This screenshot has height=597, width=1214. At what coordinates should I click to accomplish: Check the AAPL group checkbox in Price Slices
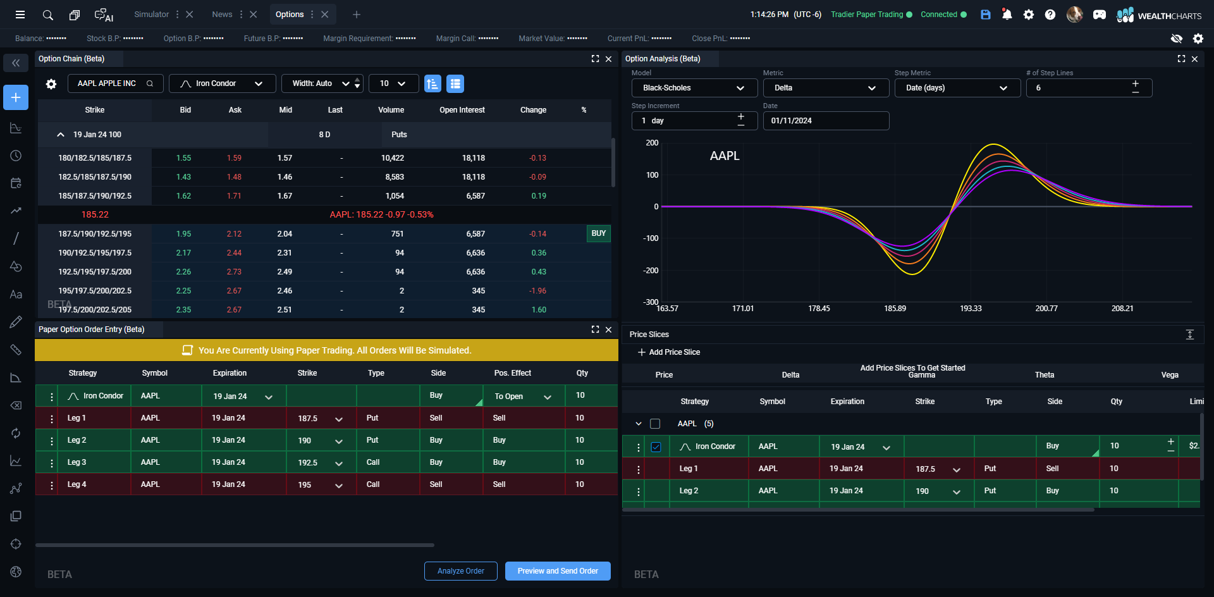pyautogui.click(x=655, y=424)
